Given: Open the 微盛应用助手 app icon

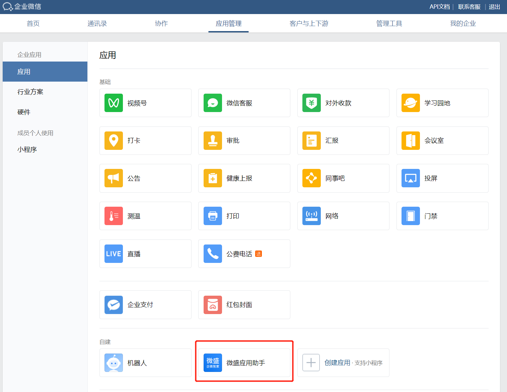Looking at the screenshot, I should point(213,363).
